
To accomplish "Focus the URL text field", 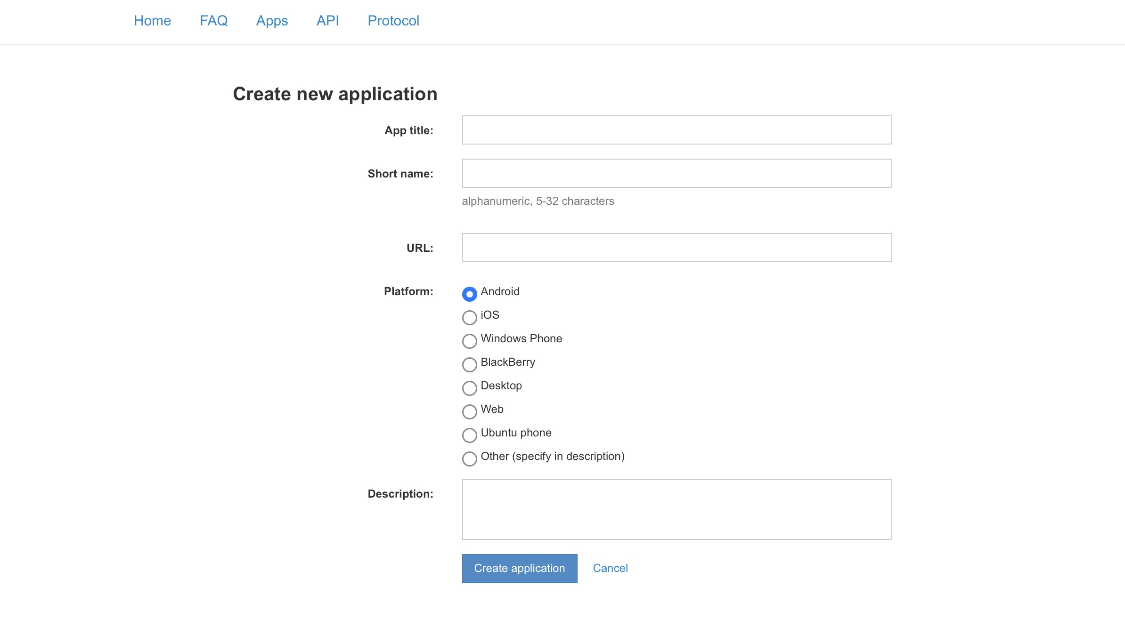I will pos(677,248).
